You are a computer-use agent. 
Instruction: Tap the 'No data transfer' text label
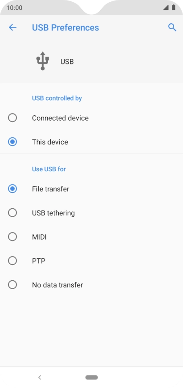click(57, 285)
